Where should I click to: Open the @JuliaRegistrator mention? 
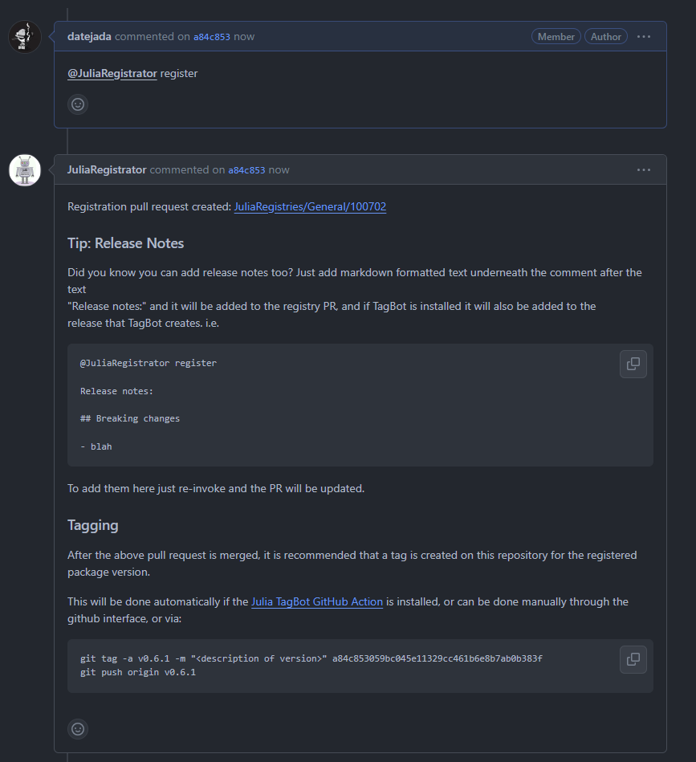[x=112, y=73]
